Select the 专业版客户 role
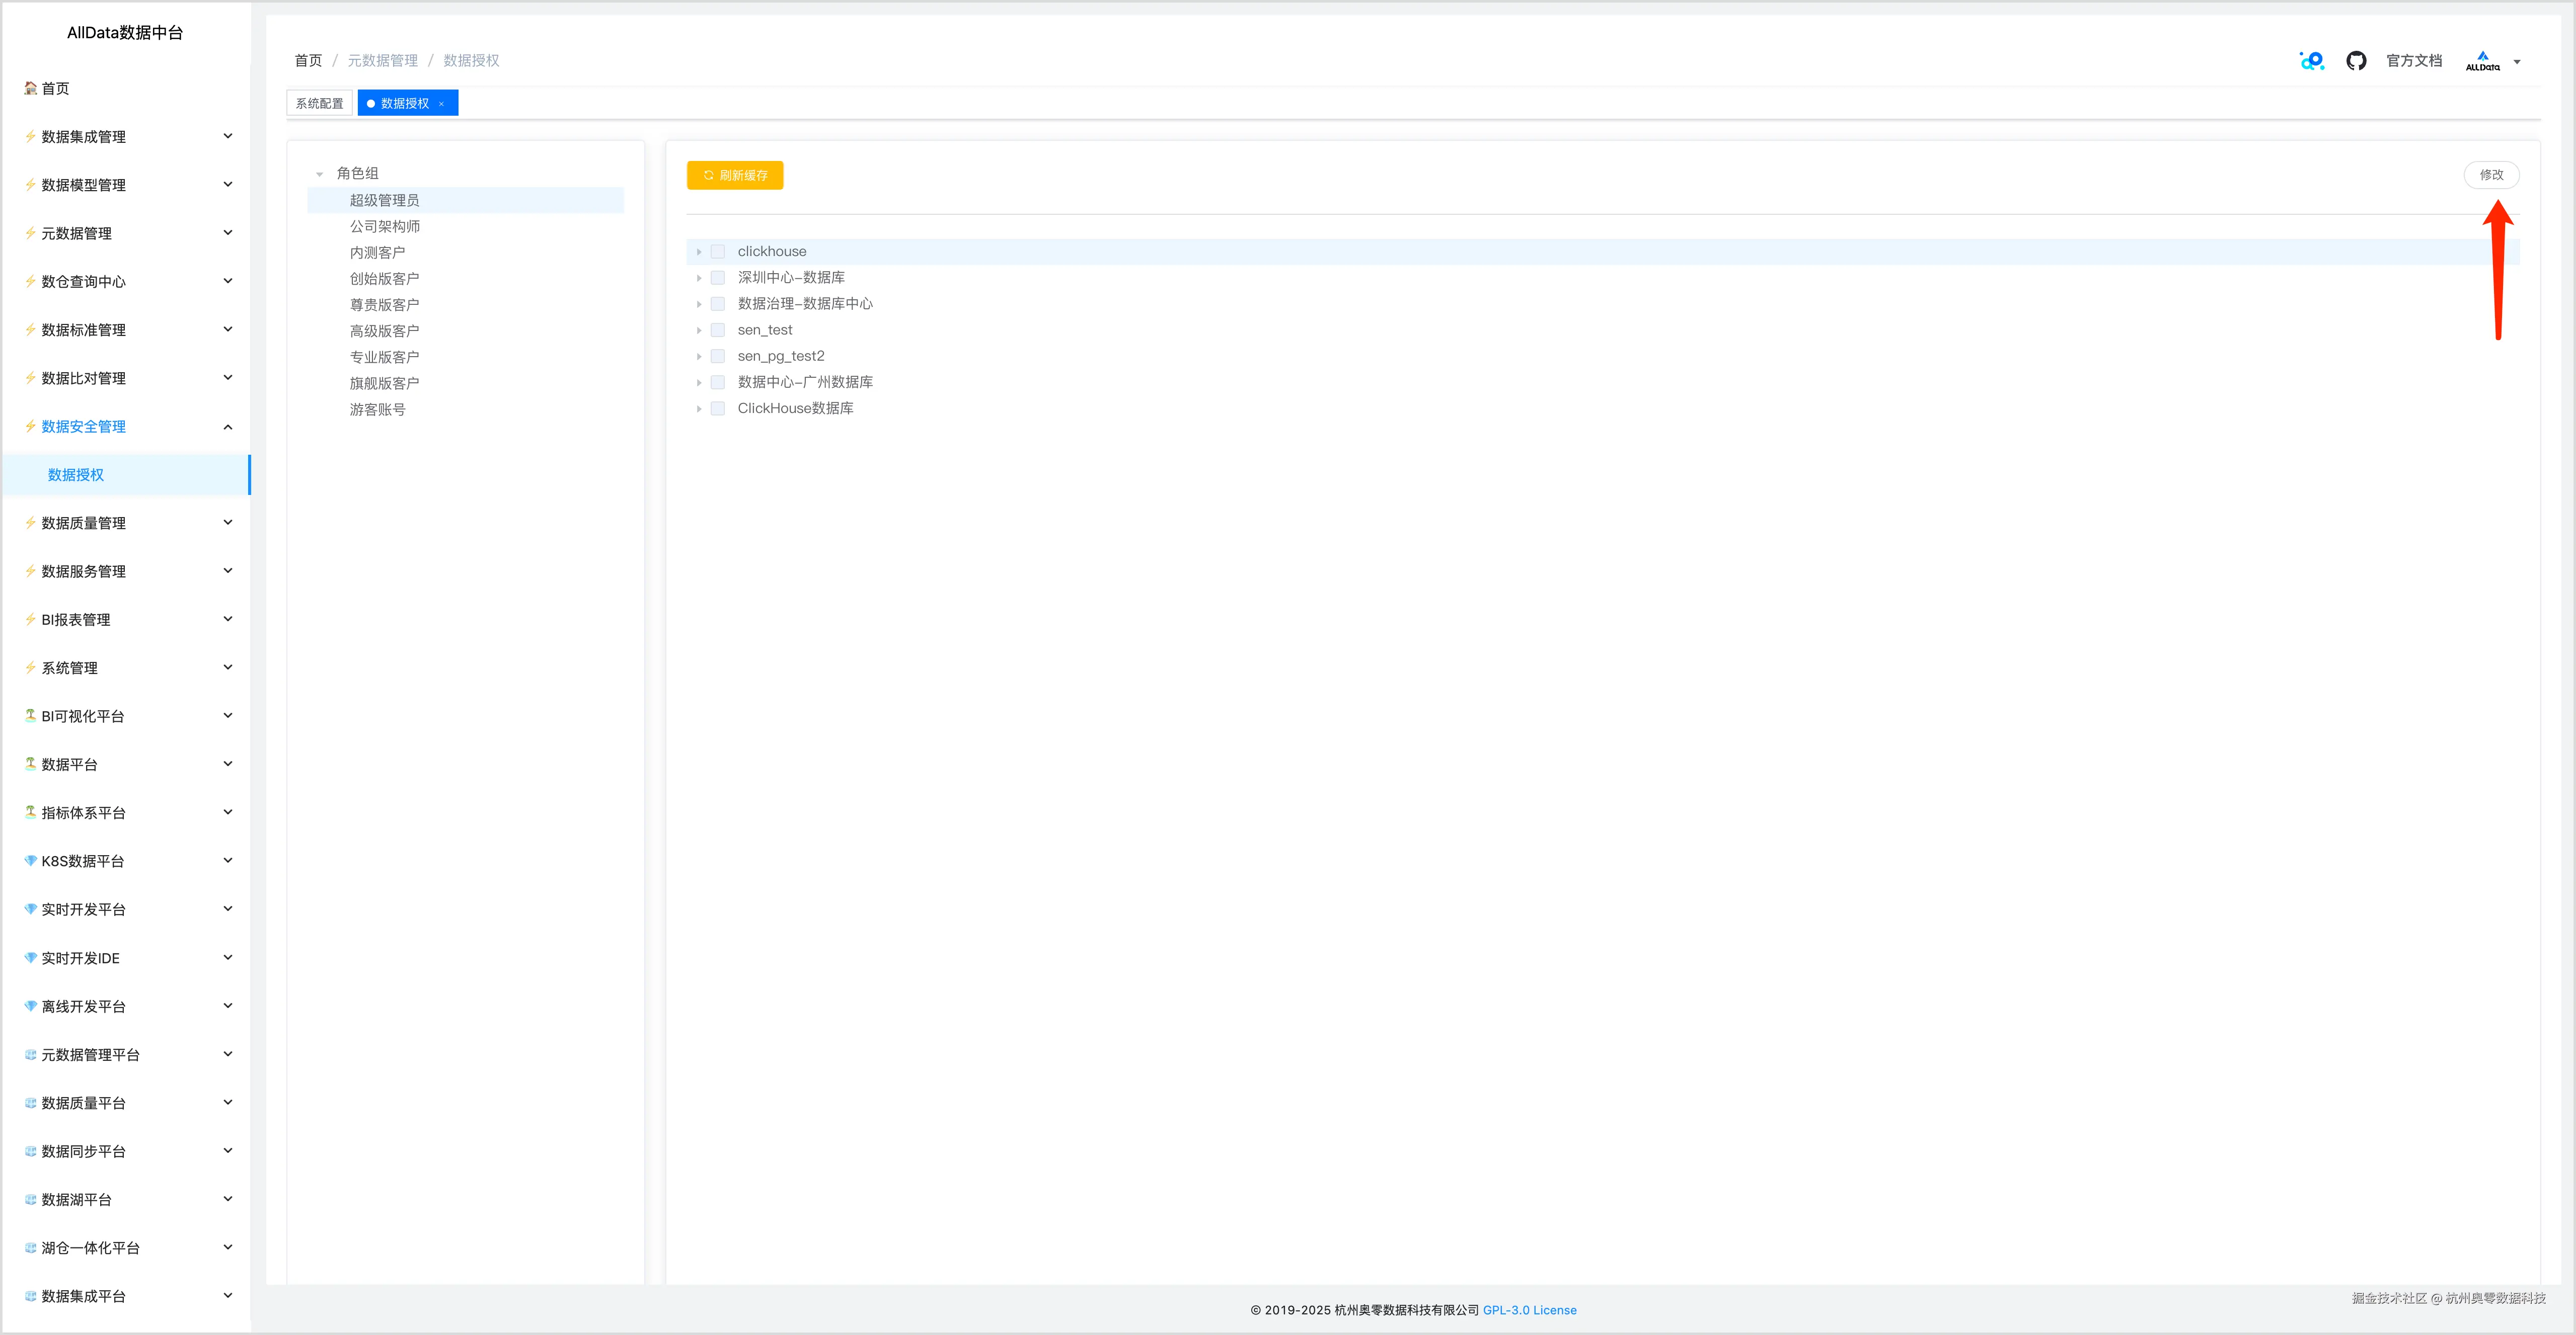This screenshot has height=1335, width=2576. (x=466, y=357)
